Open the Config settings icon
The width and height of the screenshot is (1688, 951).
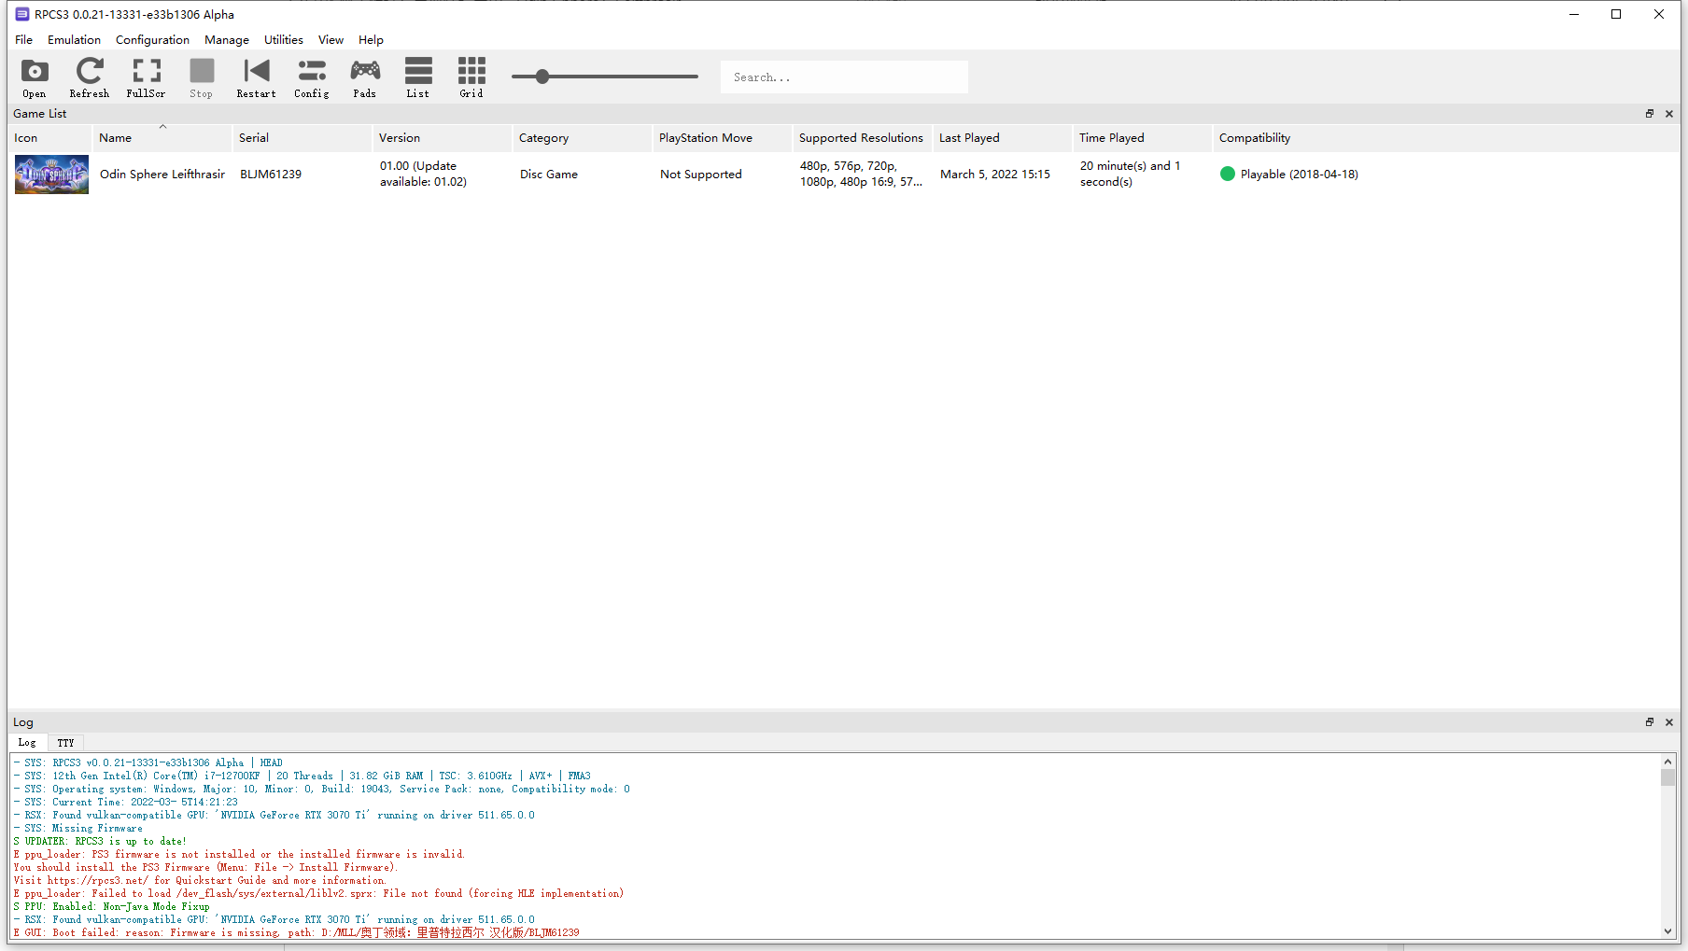point(312,77)
